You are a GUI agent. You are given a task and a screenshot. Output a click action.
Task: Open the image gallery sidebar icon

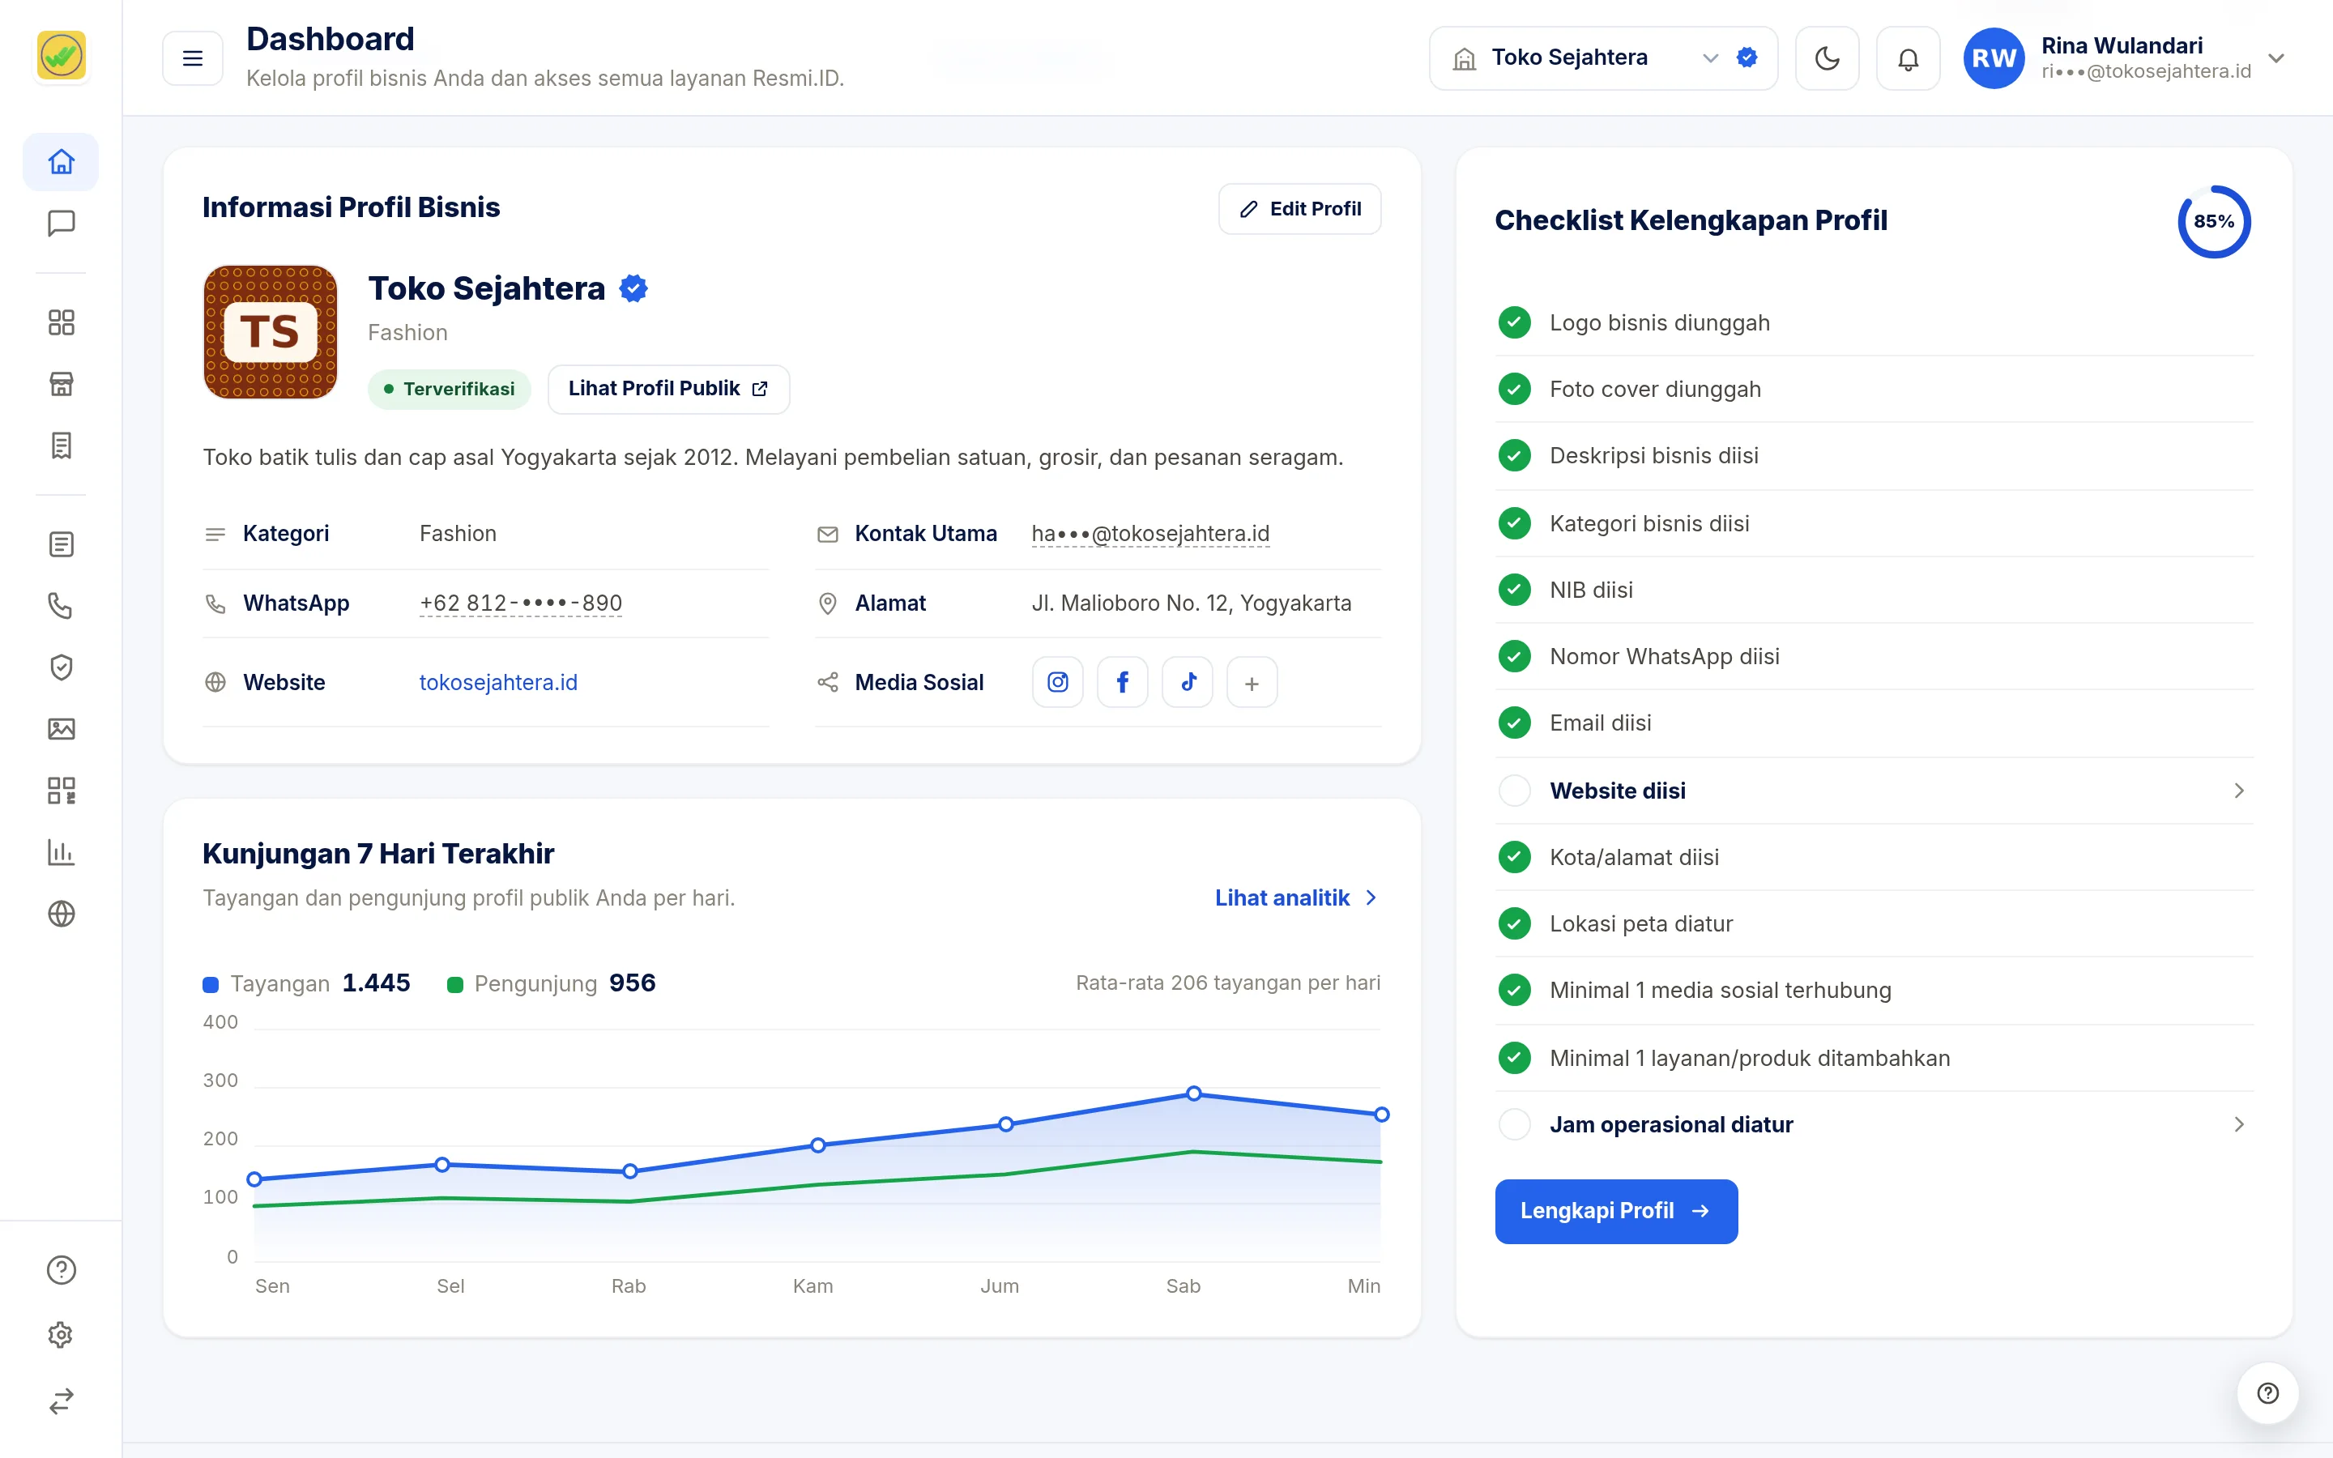click(x=61, y=729)
